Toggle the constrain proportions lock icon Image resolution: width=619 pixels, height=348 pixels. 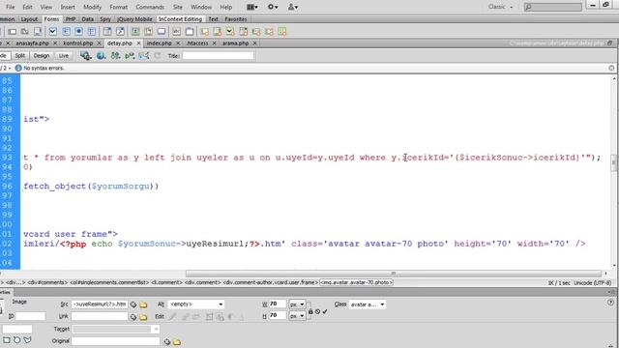point(310,311)
